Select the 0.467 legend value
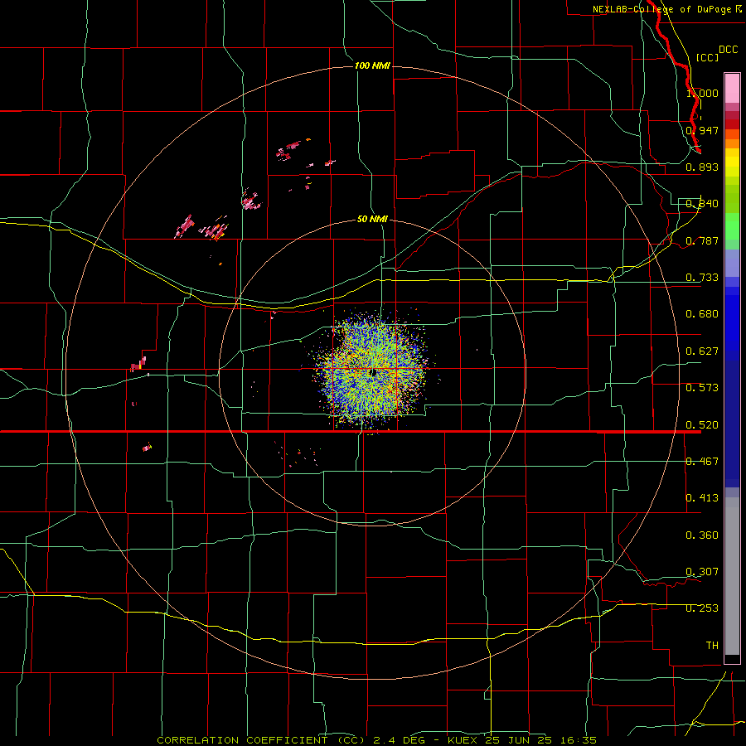This screenshot has height=746, width=746. click(702, 462)
